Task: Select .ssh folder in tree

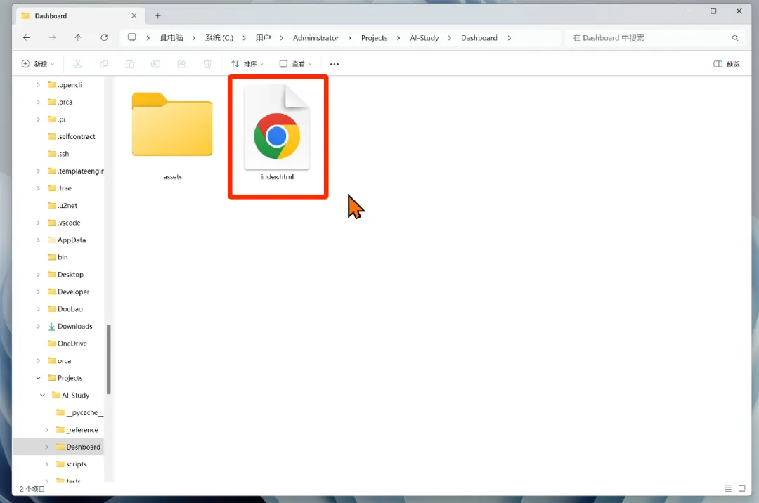Action: coord(58,154)
